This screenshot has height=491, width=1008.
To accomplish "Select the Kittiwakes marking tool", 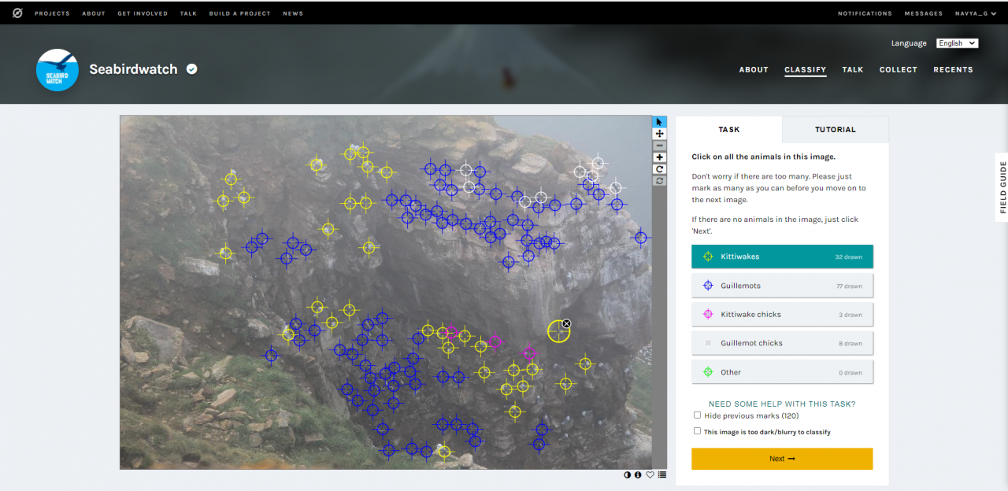I will click(x=782, y=257).
